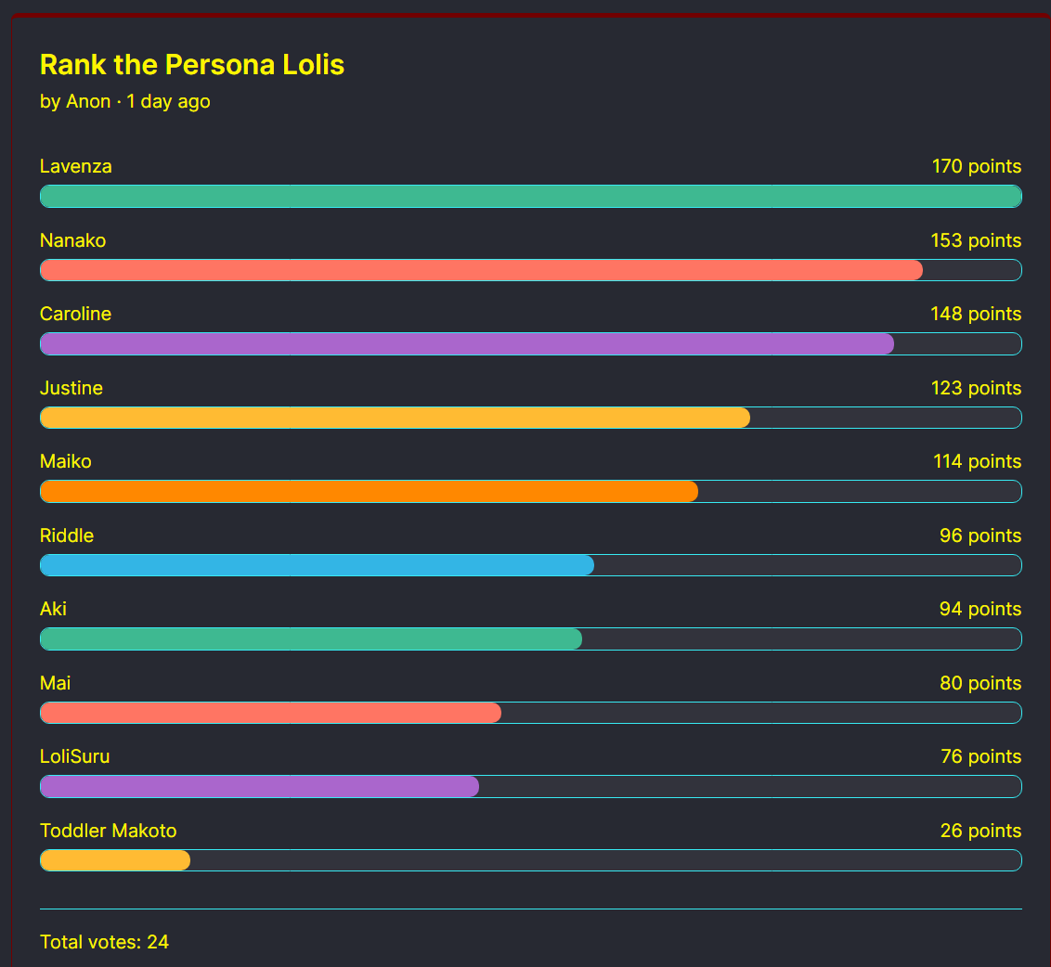Image resolution: width=1051 pixels, height=967 pixels.
Task: Click the Lavenza result bar
Action: click(x=530, y=196)
